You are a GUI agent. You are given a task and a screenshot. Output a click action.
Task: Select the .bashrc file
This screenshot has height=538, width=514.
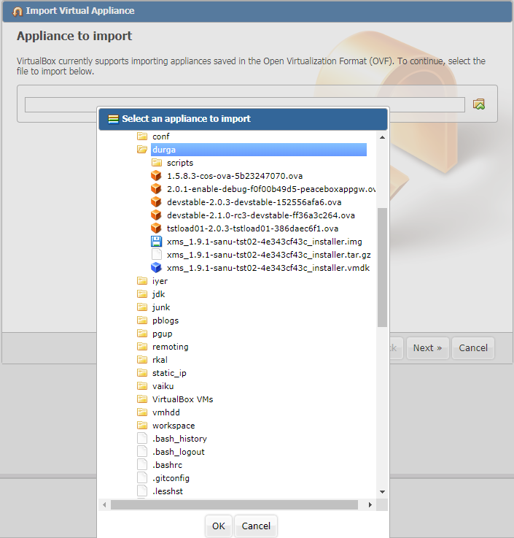point(167,465)
